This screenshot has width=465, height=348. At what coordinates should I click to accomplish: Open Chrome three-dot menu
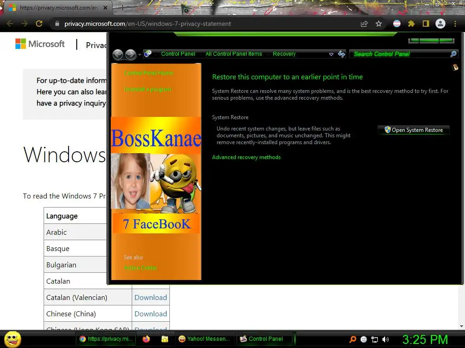[455, 24]
